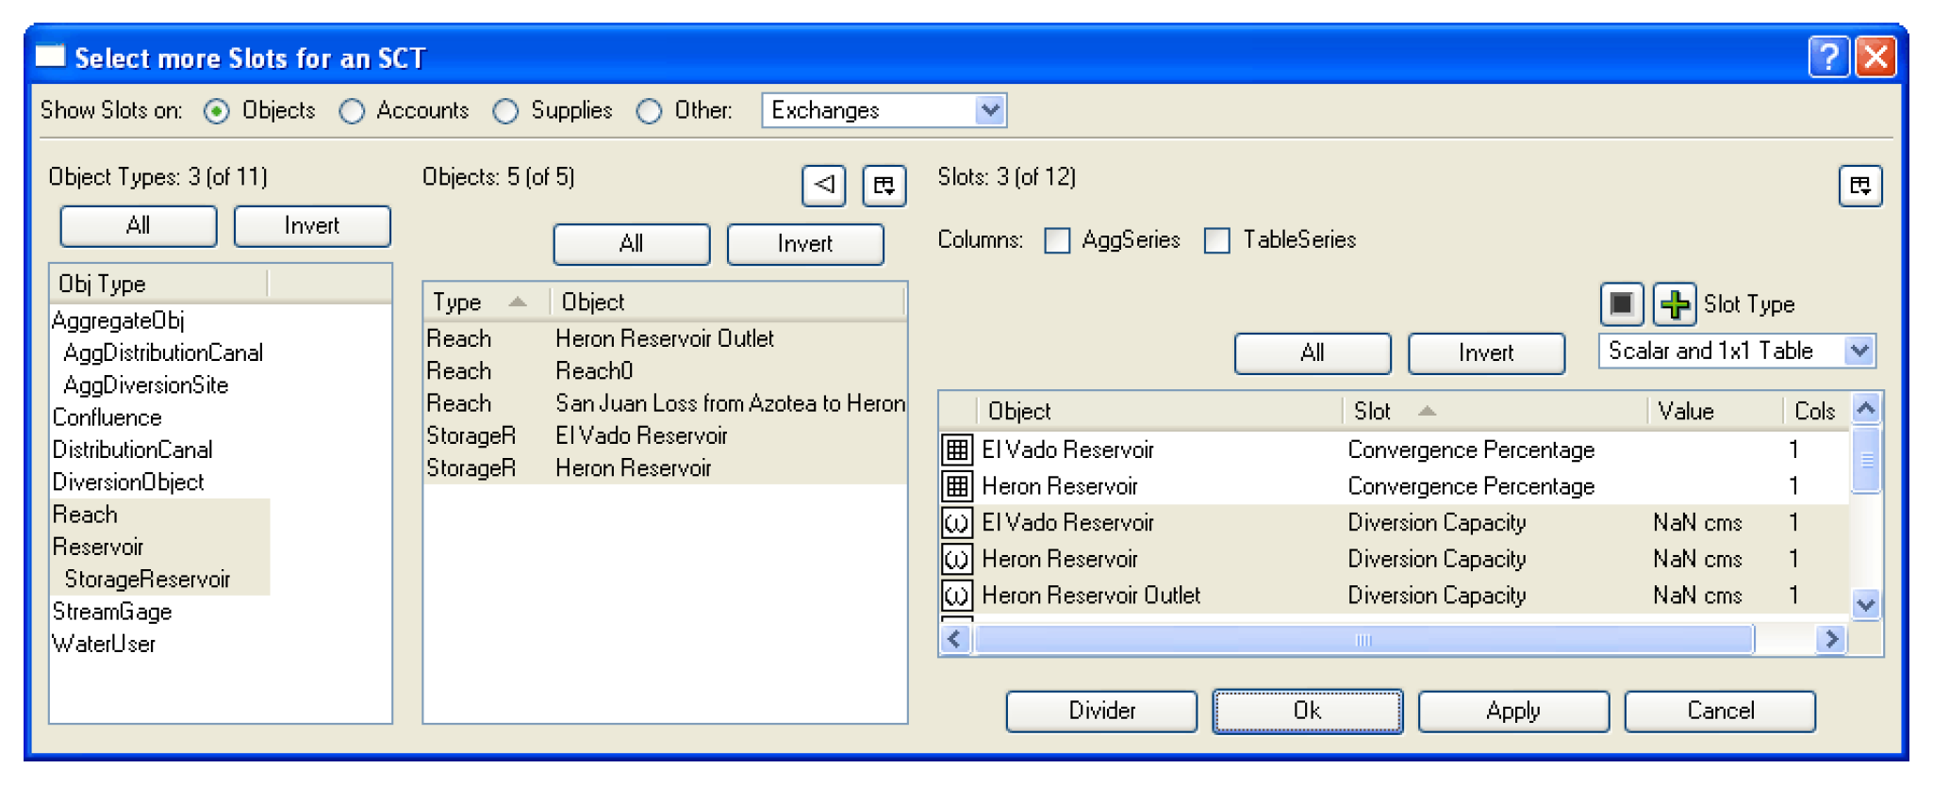Click the slots vertical scrollbar up arrow

pyautogui.click(x=1866, y=409)
